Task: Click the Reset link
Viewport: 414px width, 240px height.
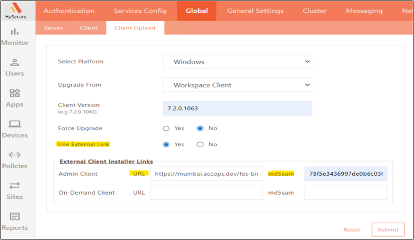Action: tap(351, 229)
